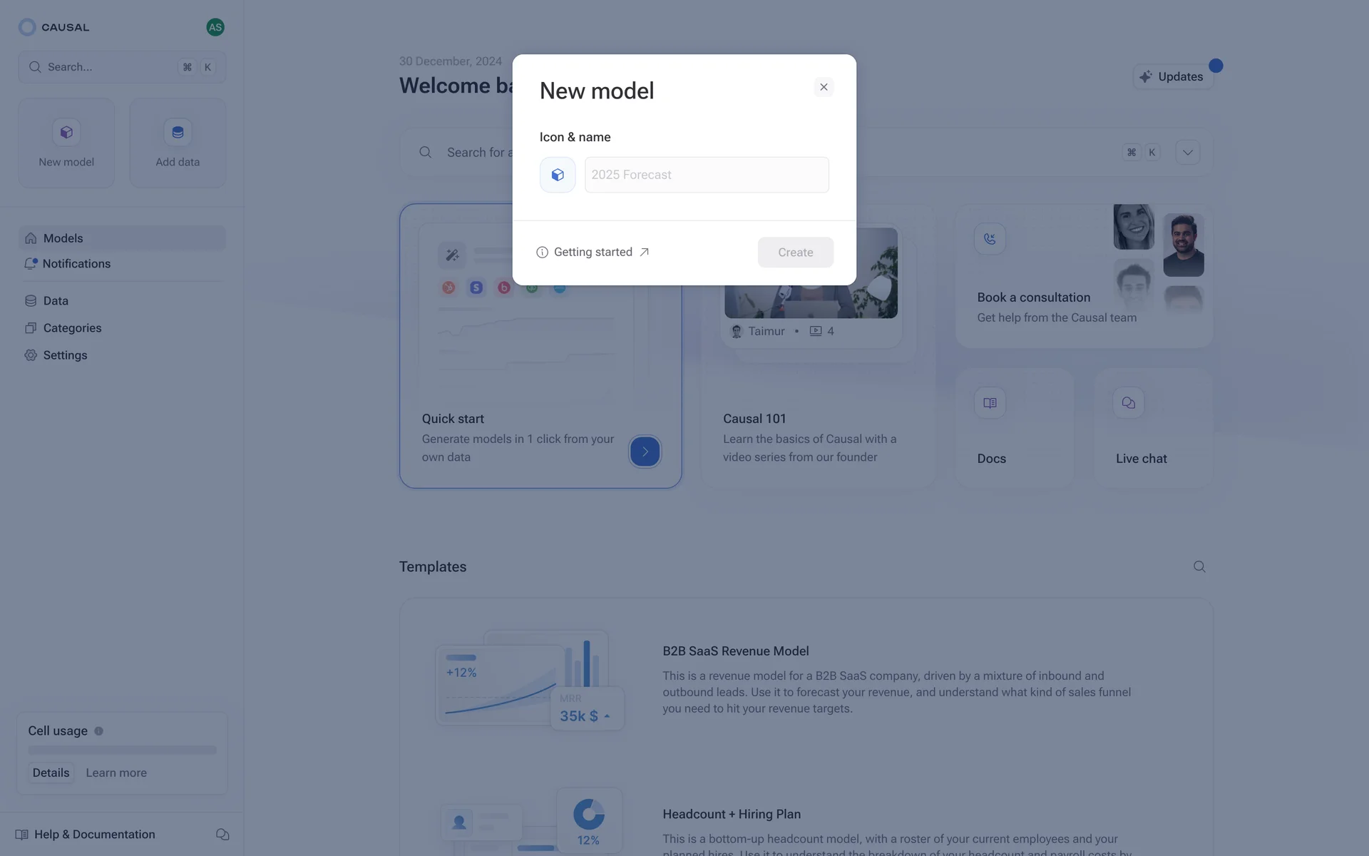The image size is (1369, 856).
Task: Search templates with magnifier icon
Action: tap(1199, 567)
